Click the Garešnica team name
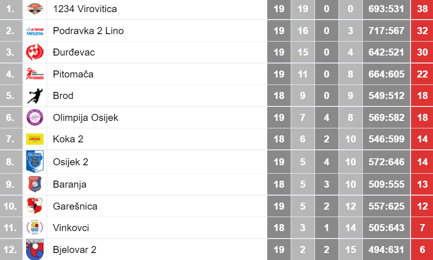433x260 pixels. click(75, 206)
